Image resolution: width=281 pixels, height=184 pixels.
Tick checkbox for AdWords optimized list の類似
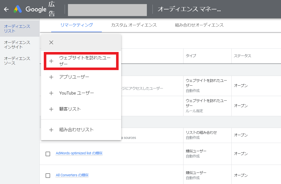coord(48,154)
